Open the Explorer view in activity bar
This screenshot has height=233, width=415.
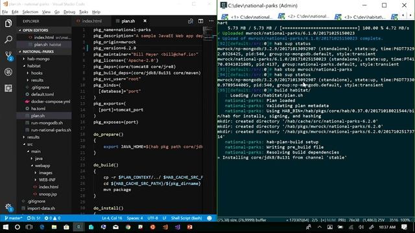8,23
